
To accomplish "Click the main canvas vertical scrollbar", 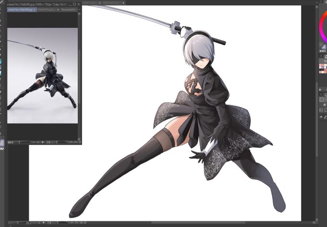I will coord(317,119).
